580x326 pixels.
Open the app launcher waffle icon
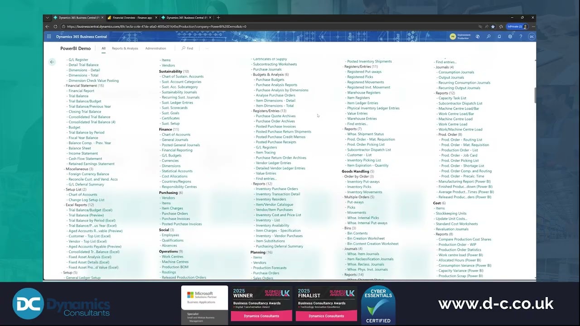coord(49,37)
